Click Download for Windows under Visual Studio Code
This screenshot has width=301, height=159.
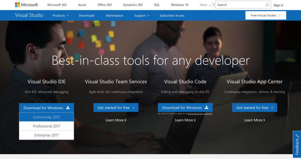pyautogui.click(x=185, y=108)
